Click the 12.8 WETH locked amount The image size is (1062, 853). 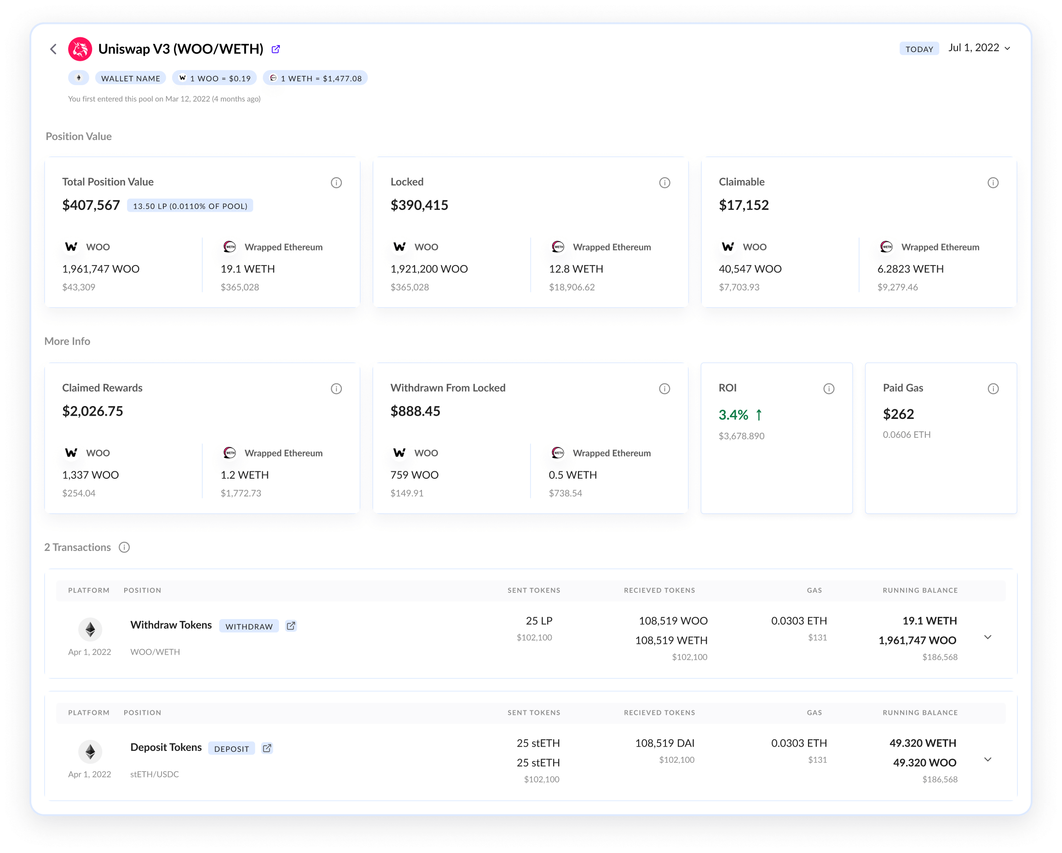coord(576,269)
